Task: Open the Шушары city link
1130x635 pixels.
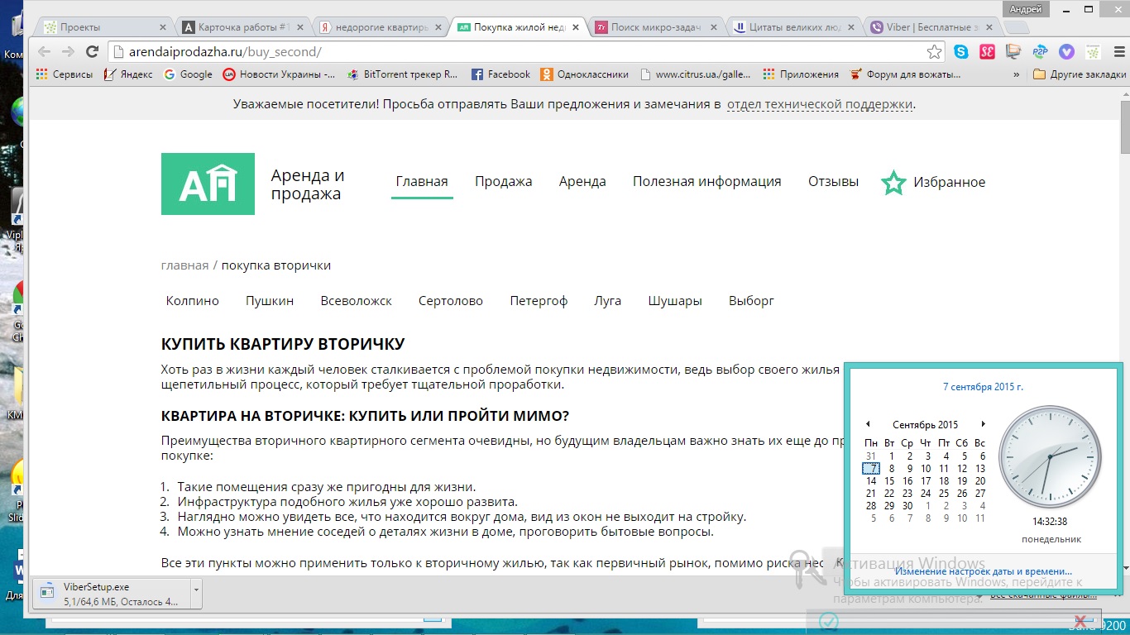Action: pyautogui.click(x=675, y=301)
